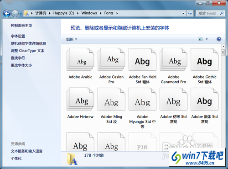Expand arrow after Fonts in path
This screenshot has width=228, height=169.
tap(117, 13)
